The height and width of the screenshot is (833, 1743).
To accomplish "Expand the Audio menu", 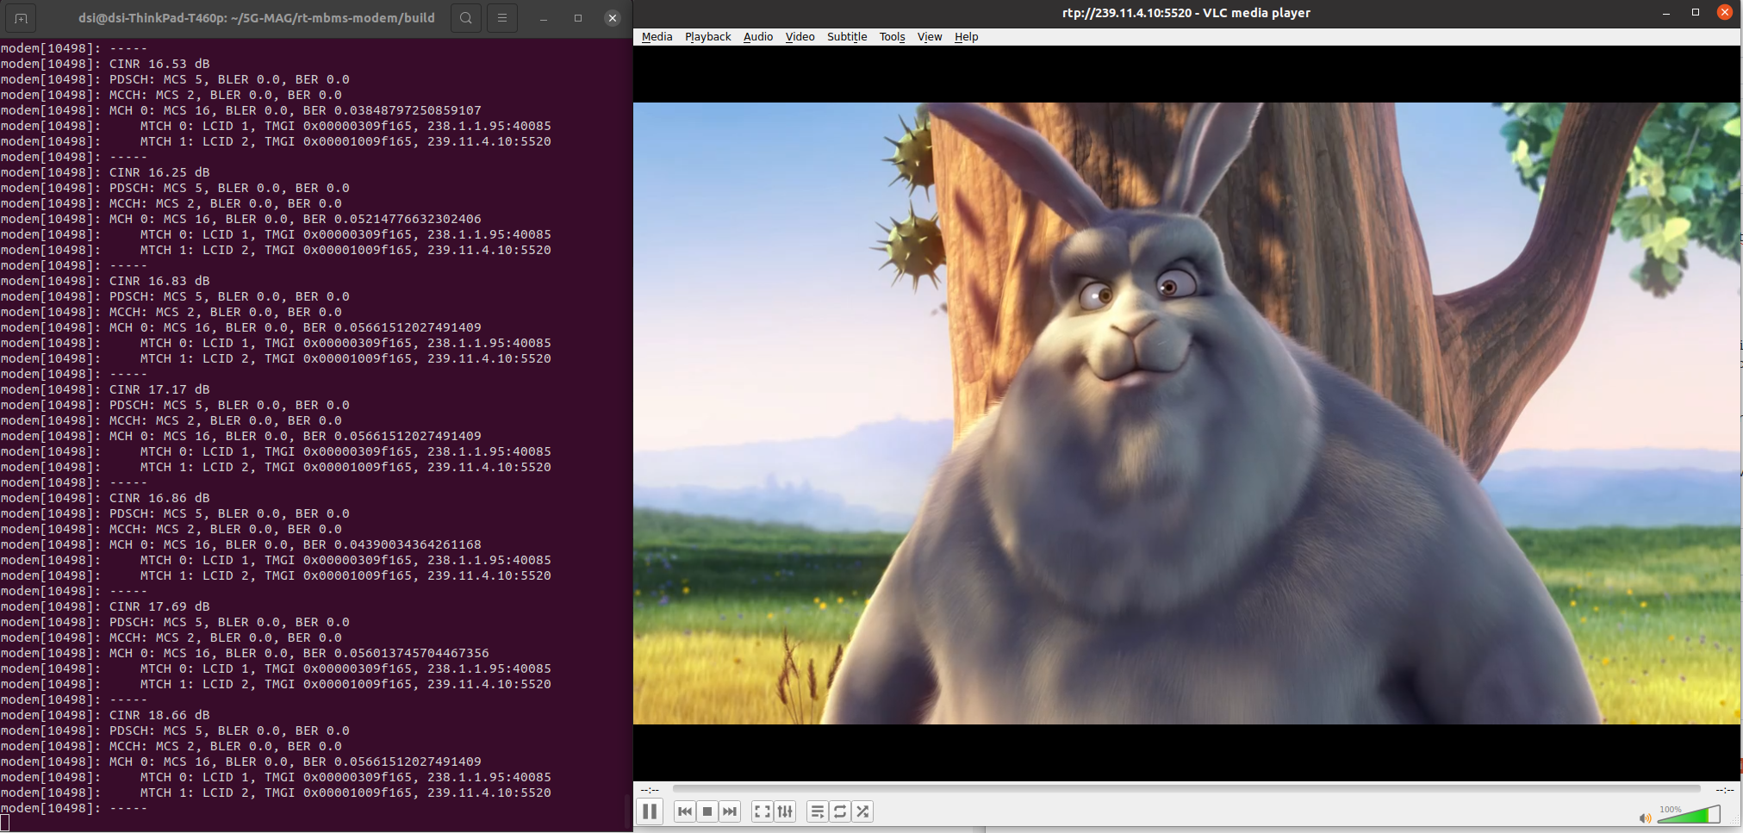I will [758, 37].
